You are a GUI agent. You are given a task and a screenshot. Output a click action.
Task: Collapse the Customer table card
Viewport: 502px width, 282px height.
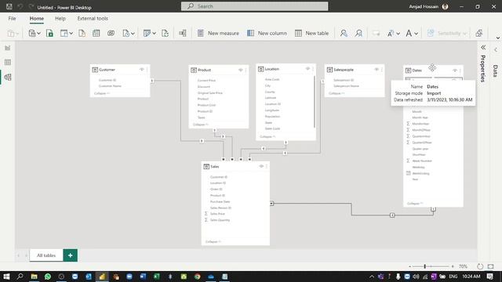[102, 93]
